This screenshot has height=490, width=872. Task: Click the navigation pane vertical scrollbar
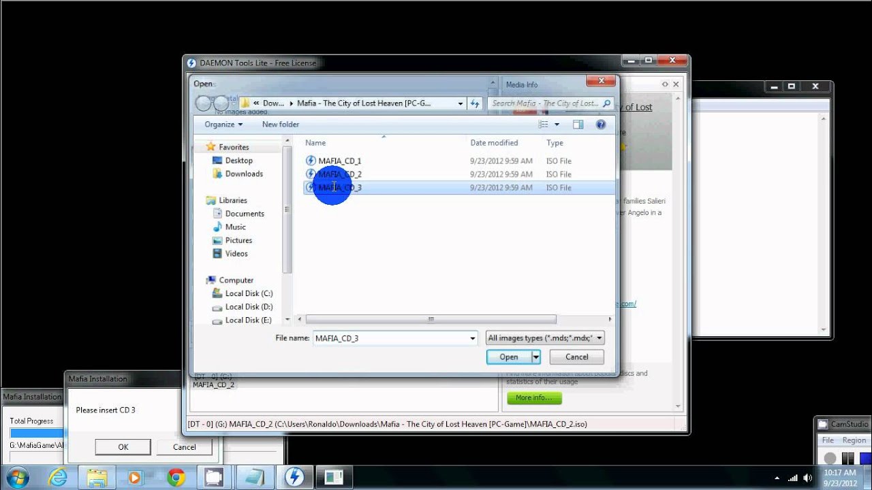pyautogui.click(x=287, y=210)
